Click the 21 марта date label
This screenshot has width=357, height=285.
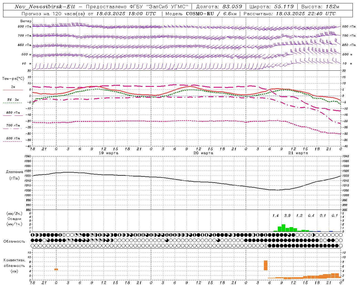click(298, 153)
